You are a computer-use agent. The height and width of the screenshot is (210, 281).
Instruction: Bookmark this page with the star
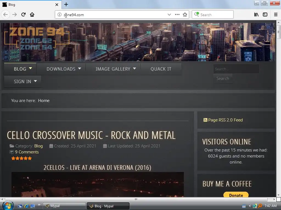pos(185,15)
